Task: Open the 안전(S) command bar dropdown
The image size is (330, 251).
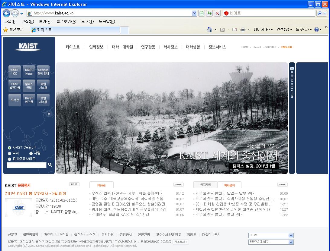Action: pyautogui.click(x=284, y=30)
